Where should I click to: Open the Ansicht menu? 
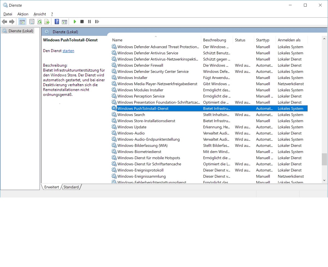(40, 14)
